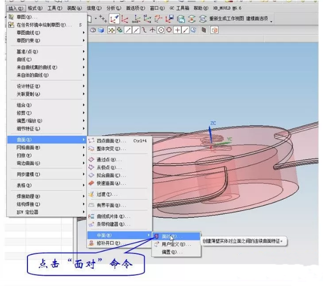Screen dimensions: 323x286
Task: Click the save WCS icon
Action: click(170, 19)
